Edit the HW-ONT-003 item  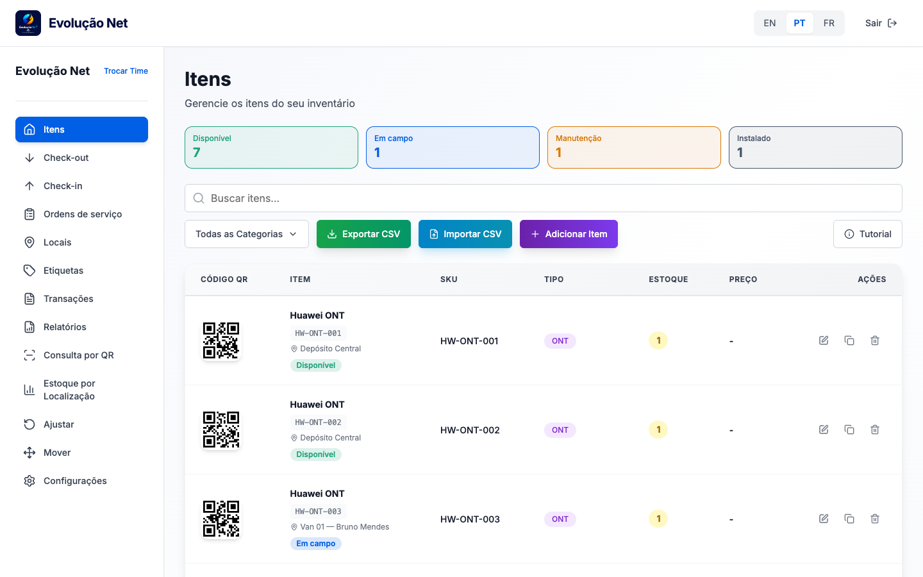[824, 519]
